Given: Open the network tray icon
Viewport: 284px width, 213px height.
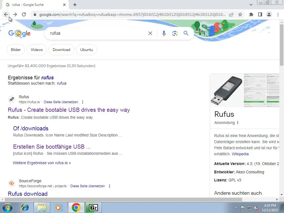Looking at the screenshot, I should [249, 208].
